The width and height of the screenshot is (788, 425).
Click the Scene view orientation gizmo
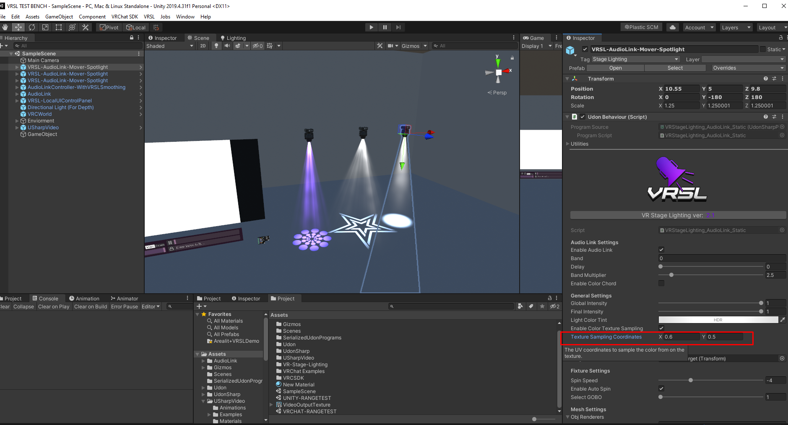pyautogui.click(x=498, y=72)
